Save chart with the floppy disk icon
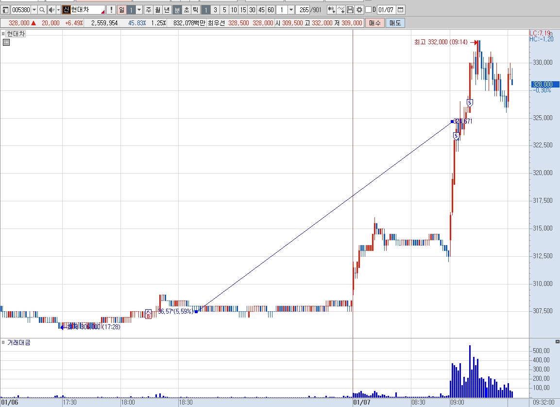Screen dimensions: 560x407 tap(350, 10)
